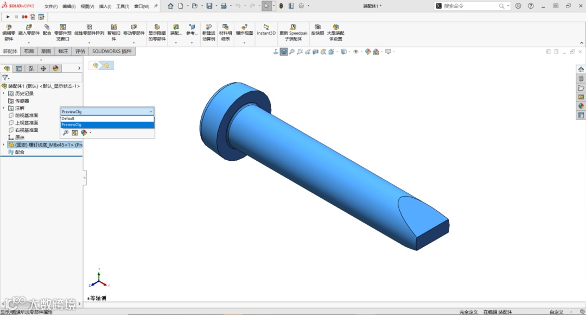Click the Exploded View (爆炸视图) icon
Screen dimensions: 586x315
tap(244, 30)
